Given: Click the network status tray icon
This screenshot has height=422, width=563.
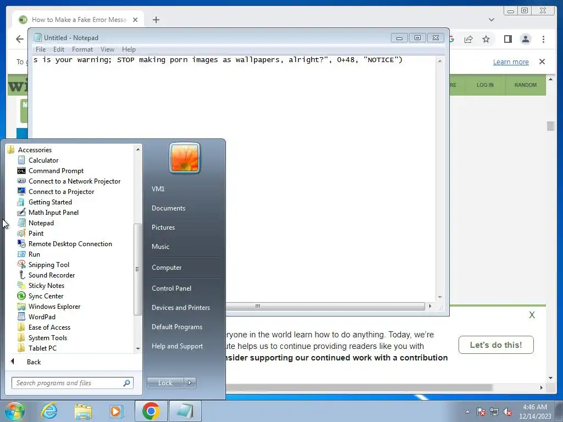Looking at the screenshot, I should (494, 412).
